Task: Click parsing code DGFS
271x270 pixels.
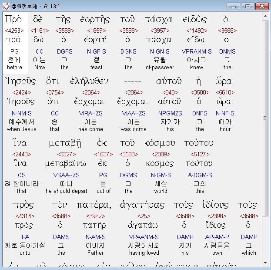Action: [x=65, y=51]
